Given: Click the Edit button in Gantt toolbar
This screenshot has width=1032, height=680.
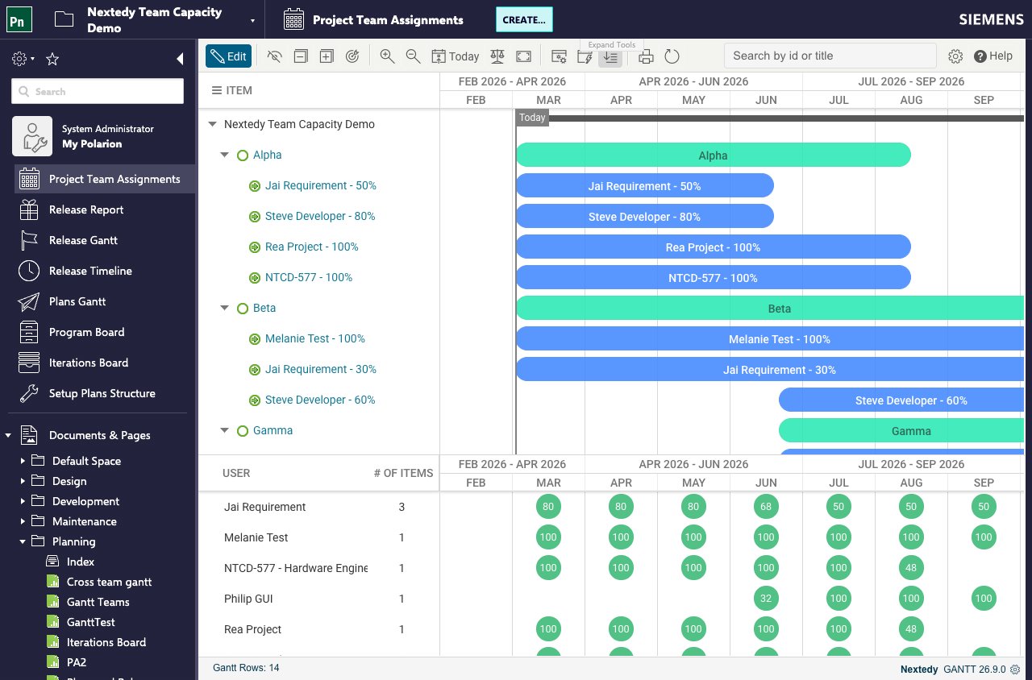Looking at the screenshot, I should point(228,56).
